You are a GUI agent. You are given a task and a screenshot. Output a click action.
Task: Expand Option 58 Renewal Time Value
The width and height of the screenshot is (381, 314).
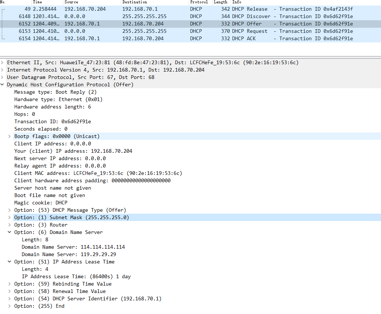(x=10, y=291)
